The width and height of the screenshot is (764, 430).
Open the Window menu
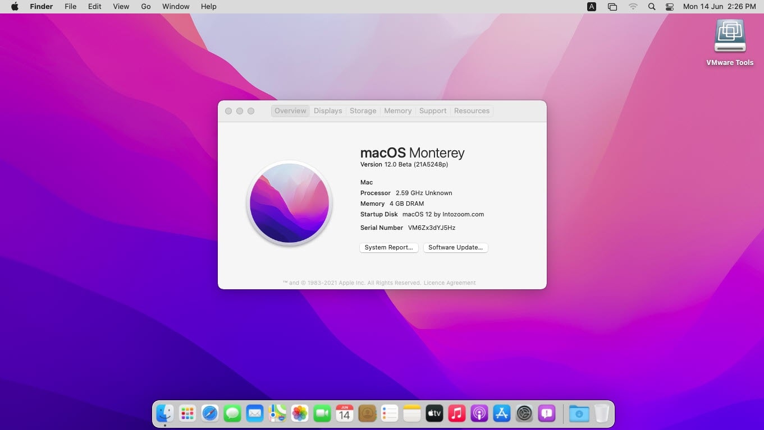coord(176,7)
